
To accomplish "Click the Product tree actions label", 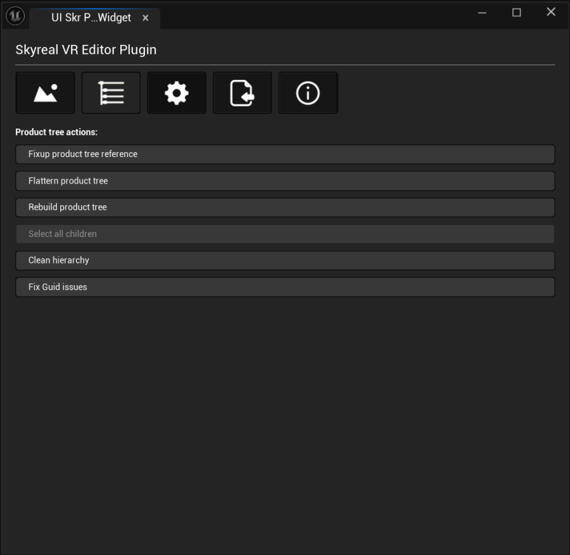I will pos(56,132).
